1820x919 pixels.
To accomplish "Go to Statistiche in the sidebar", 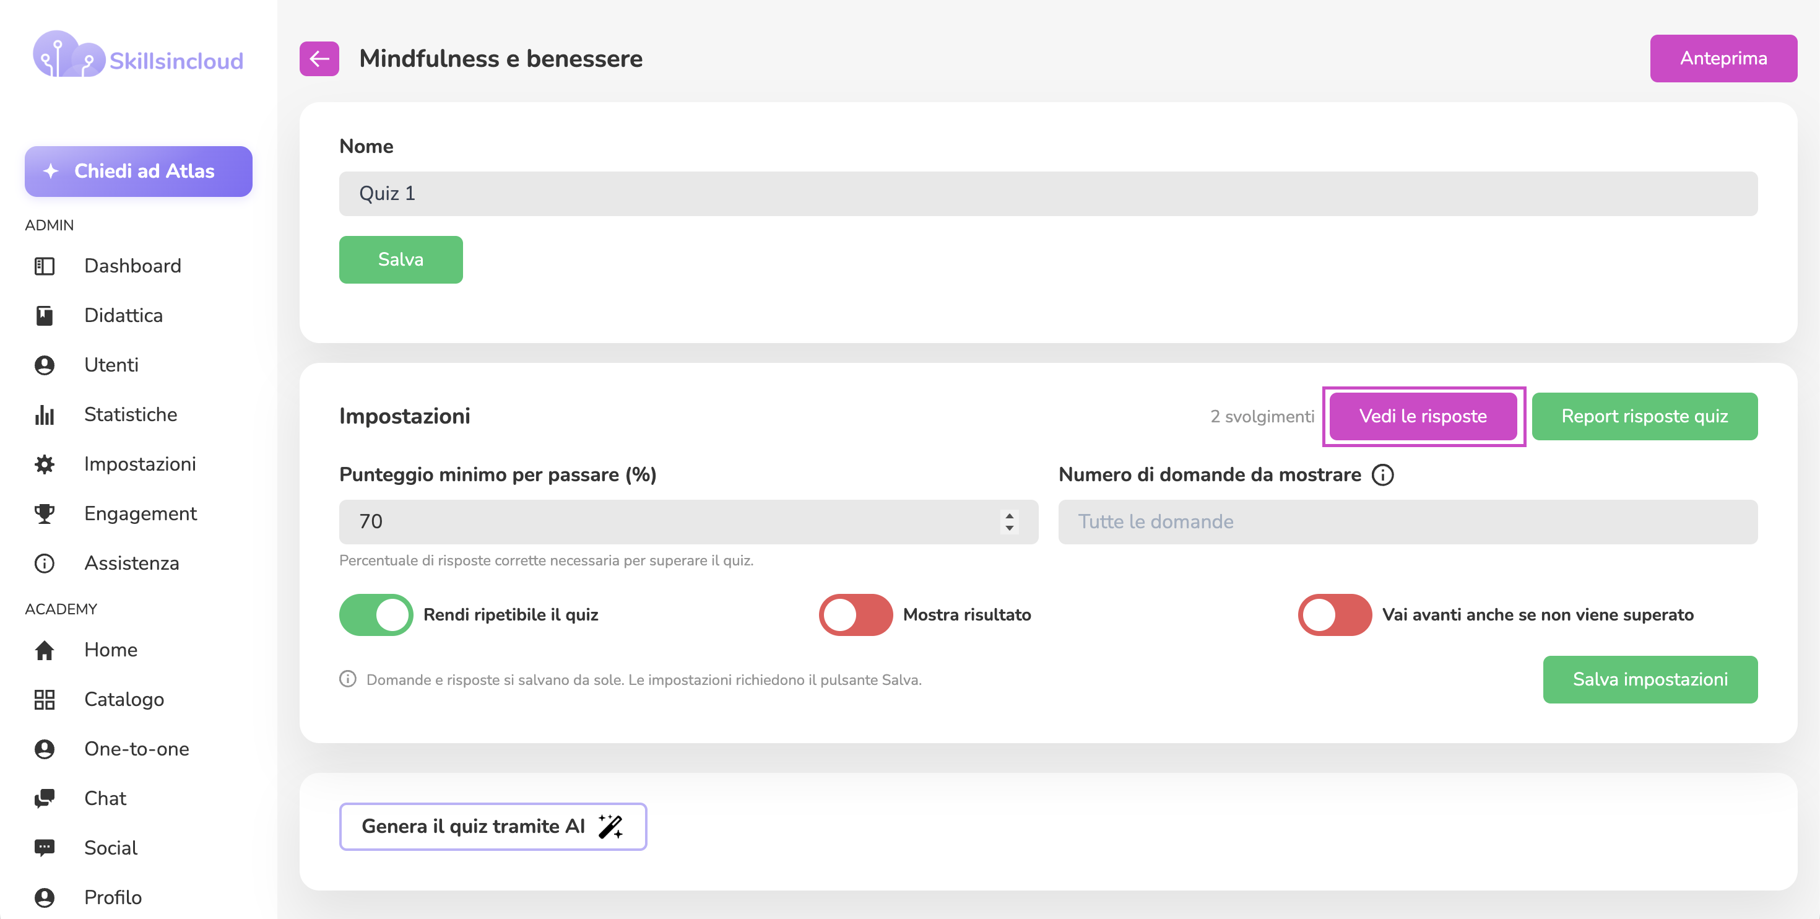I will pyautogui.click(x=131, y=414).
